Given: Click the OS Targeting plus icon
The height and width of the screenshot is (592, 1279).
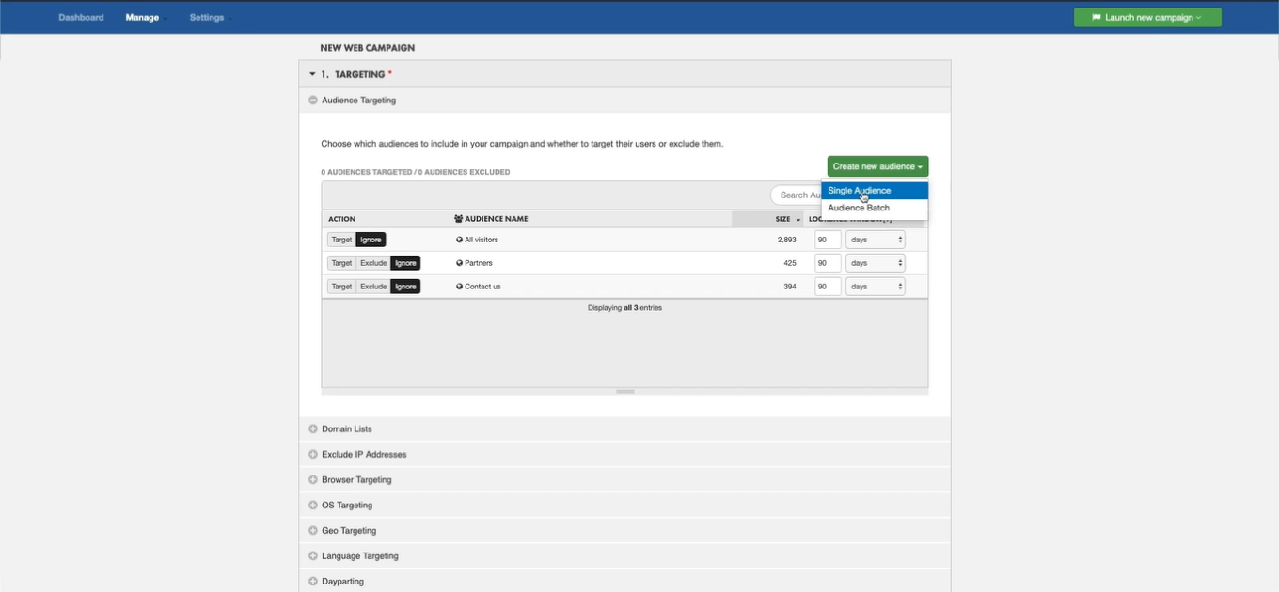Looking at the screenshot, I should 313,506.
